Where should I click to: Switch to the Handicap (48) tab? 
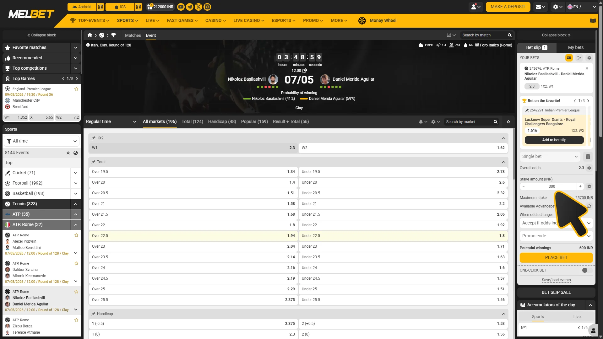(222, 122)
